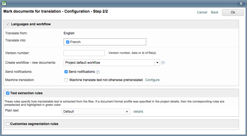Image resolution: width=247 pixels, height=136 pixels.
Task: Open help bubble next to Send notifications
Action: 98,72
